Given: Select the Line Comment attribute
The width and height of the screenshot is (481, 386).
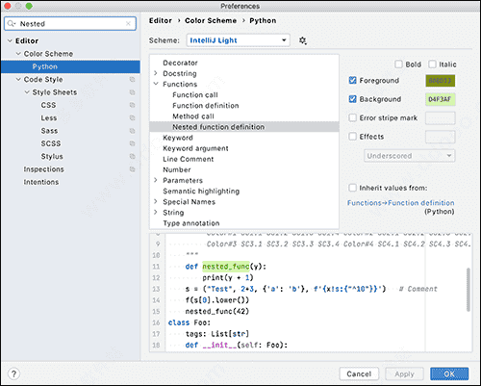Looking at the screenshot, I should click(189, 159).
